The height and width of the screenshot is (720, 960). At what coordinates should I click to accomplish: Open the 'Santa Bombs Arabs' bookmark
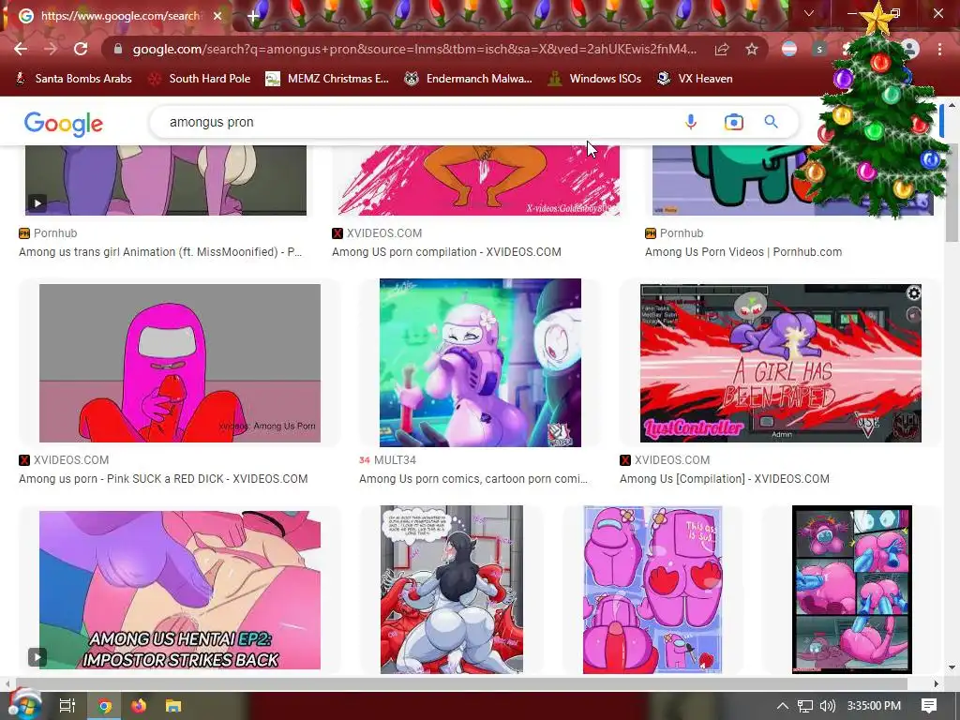(73, 79)
